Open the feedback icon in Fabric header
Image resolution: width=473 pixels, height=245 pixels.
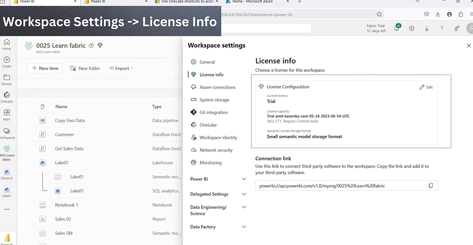pyautogui.click(x=457, y=28)
